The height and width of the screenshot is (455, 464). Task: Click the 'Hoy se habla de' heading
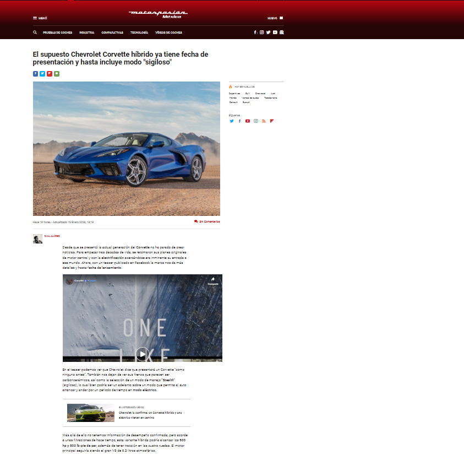pyautogui.click(x=244, y=87)
